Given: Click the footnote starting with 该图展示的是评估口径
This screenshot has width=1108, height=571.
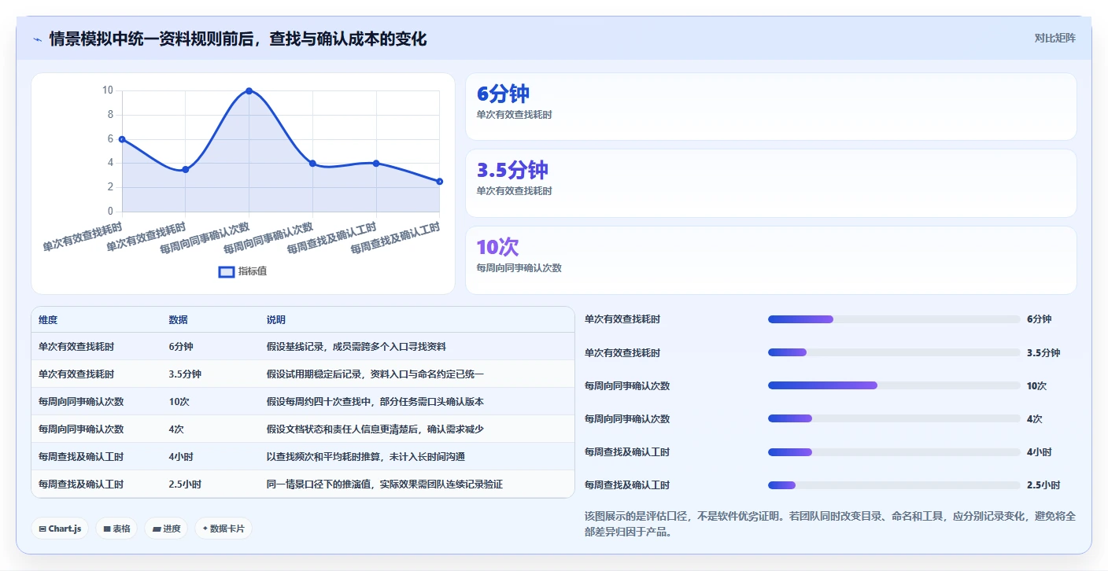Looking at the screenshot, I should (830, 524).
